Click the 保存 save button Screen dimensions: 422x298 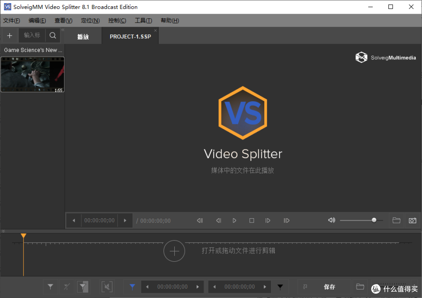click(329, 287)
